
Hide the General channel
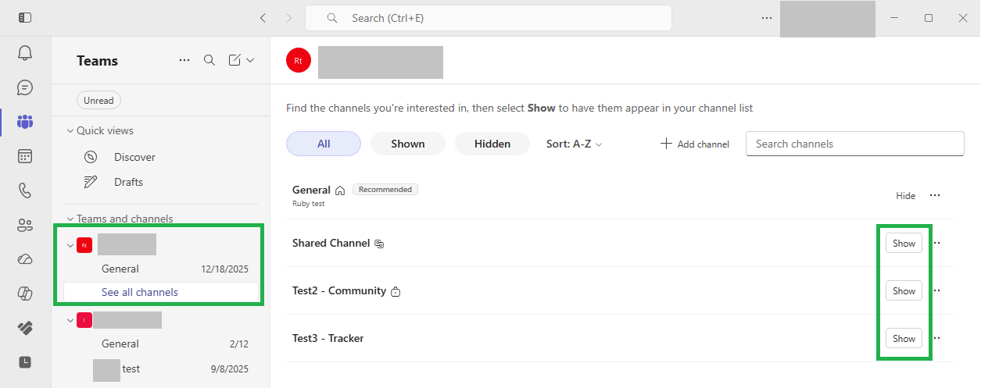[x=905, y=196]
